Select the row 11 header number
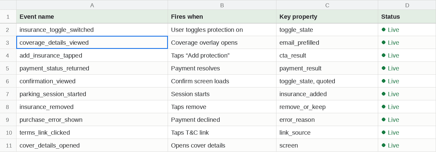436x152 pixels. pyautogui.click(x=8, y=145)
